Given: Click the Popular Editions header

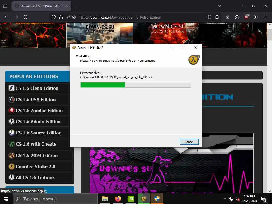Looking at the screenshot, I should click(37, 76).
